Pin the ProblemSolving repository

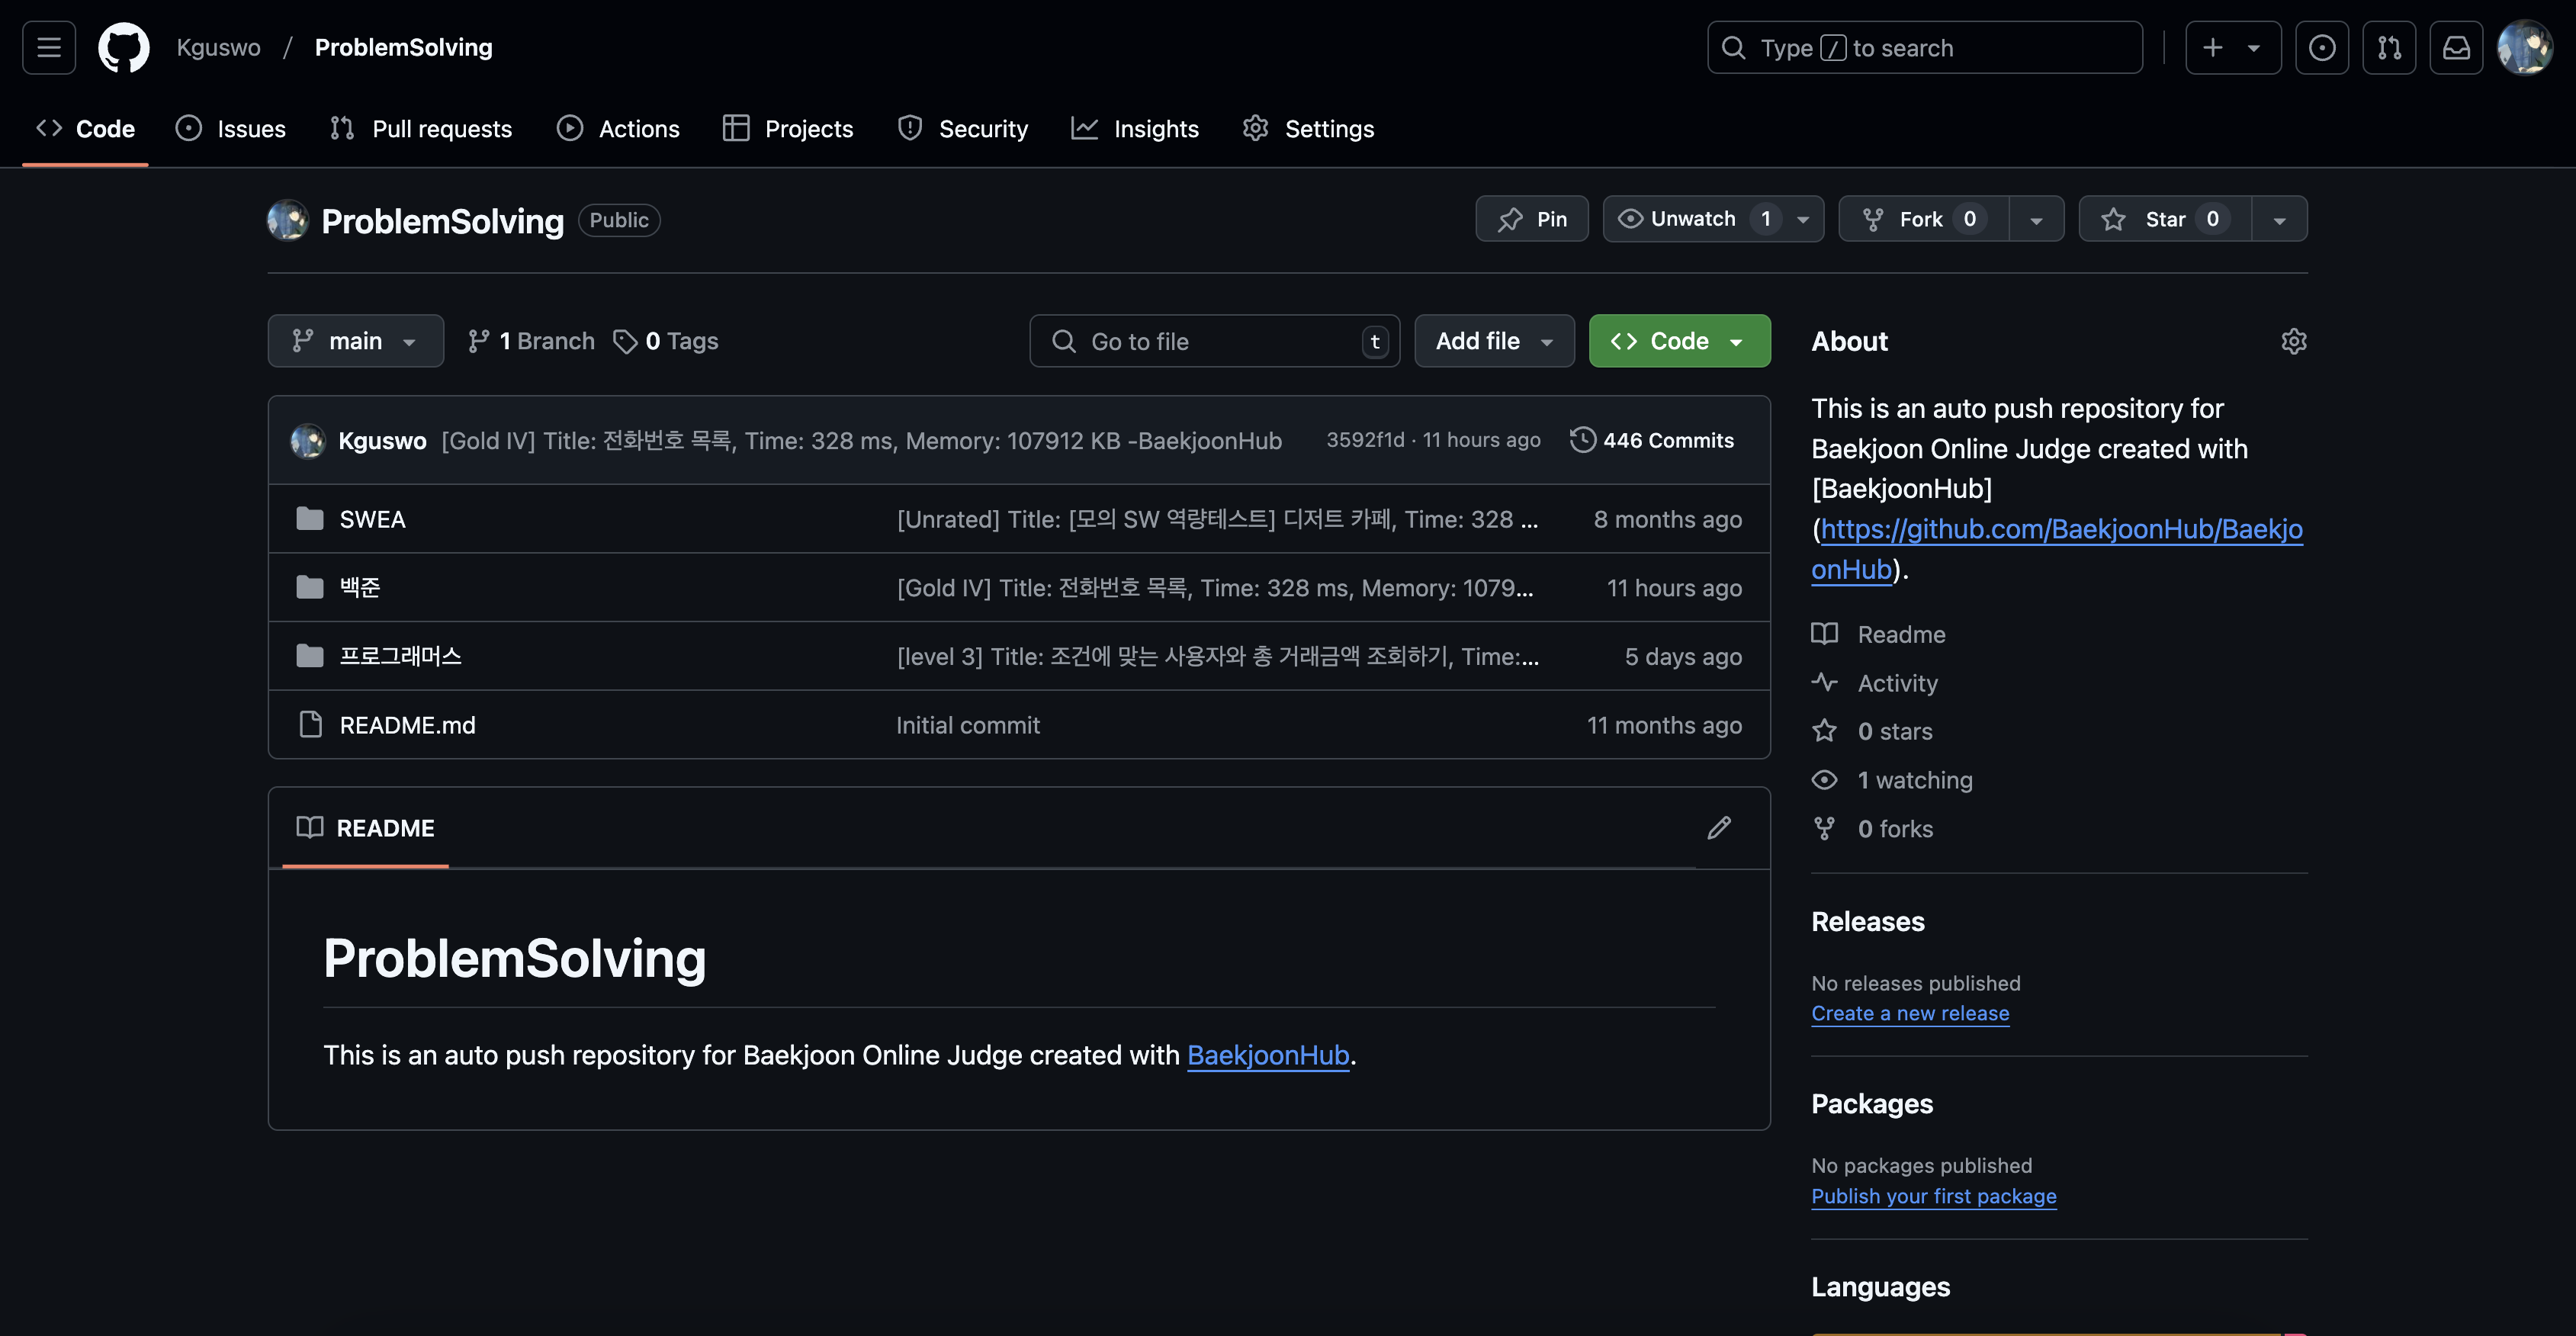click(1531, 219)
